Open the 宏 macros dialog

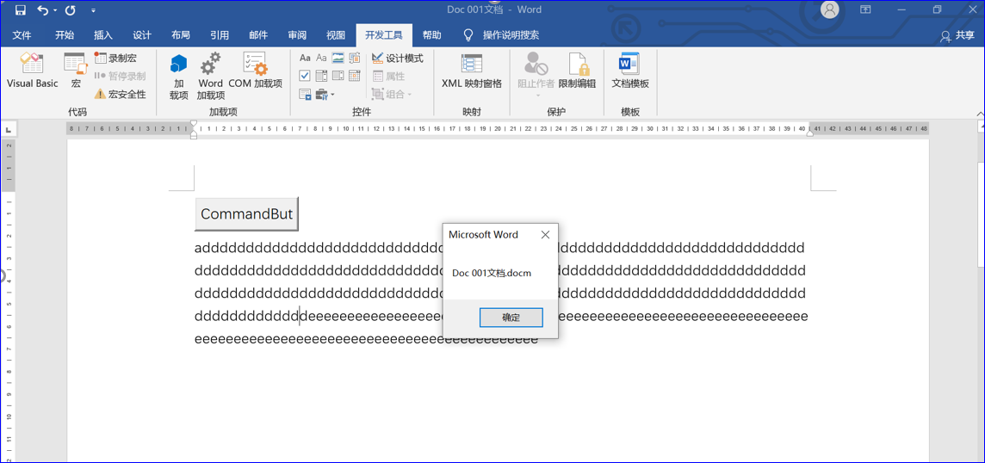(76, 71)
